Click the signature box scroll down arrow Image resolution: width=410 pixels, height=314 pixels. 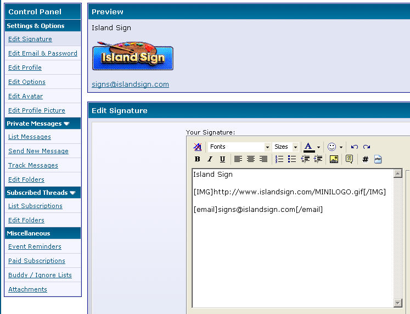coord(398,303)
